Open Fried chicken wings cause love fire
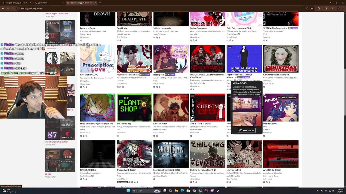 (x=97, y=124)
